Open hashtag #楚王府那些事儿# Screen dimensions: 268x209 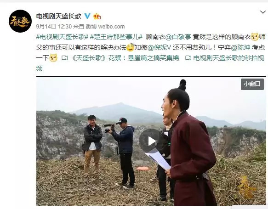click(116, 37)
